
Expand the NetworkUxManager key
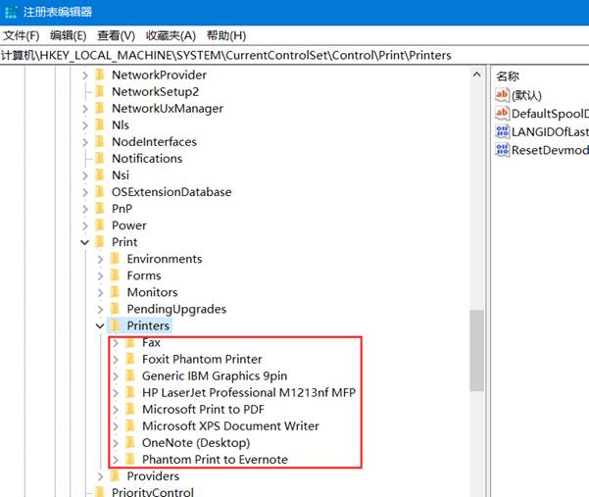[x=85, y=109]
